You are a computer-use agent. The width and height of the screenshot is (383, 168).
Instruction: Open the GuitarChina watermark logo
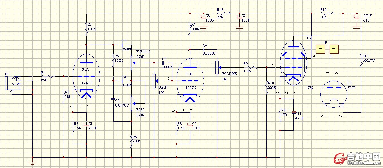point(358,158)
